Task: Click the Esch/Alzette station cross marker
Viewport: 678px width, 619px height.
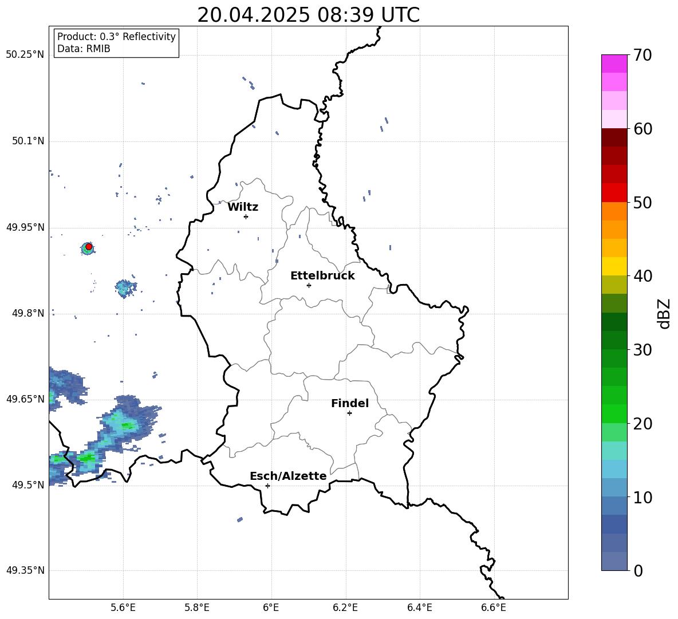Action: [267, 486]
